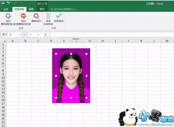Select column M header
Viewport: 174px width, 127px height.
(x=167, y=41)
